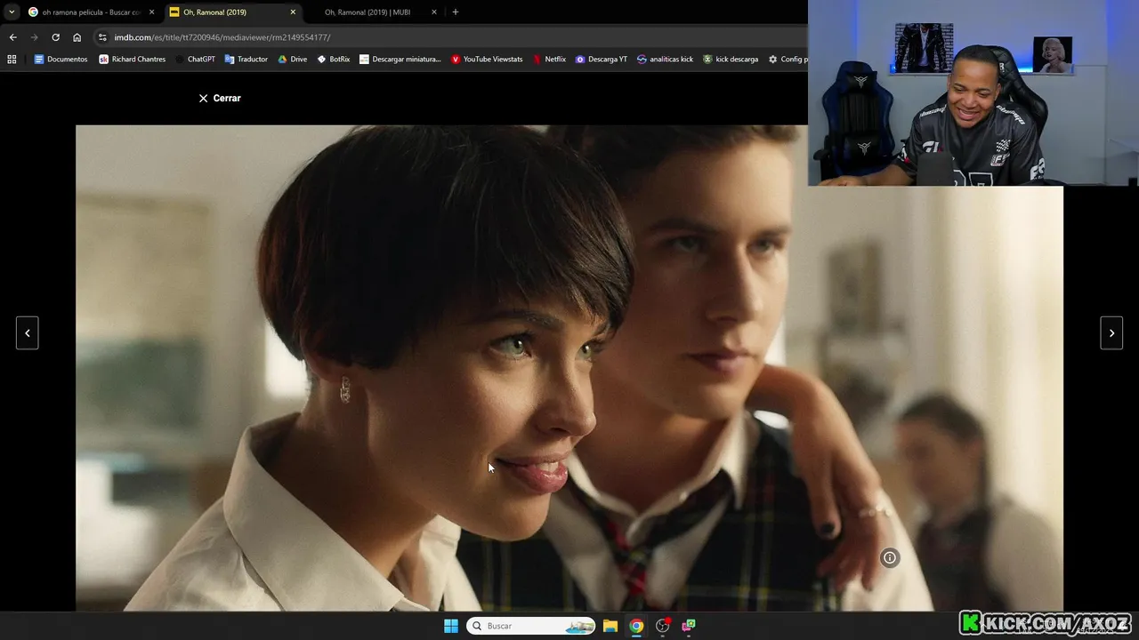Open File Explorer from the taskbar
The image size is (1139, 640).
tap(610, 626)
